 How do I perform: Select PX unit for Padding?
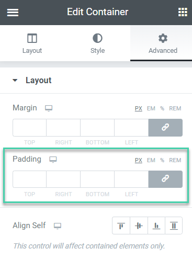[x=139, y=160]
